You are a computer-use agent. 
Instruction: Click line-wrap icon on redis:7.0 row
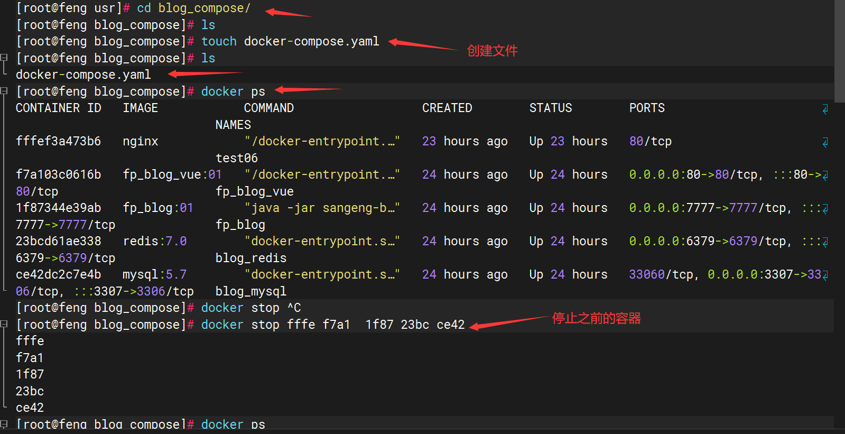825,242
